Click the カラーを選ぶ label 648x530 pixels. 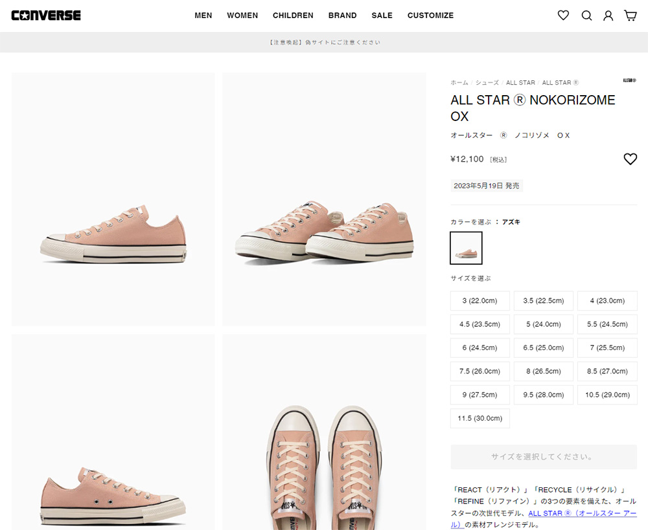470,222
